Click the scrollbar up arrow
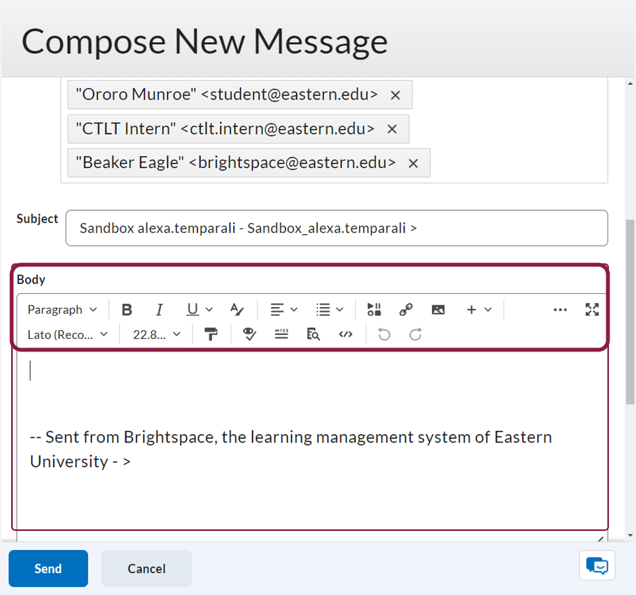Viewport: 636px width, 595px height. click(x=630, y=84)
